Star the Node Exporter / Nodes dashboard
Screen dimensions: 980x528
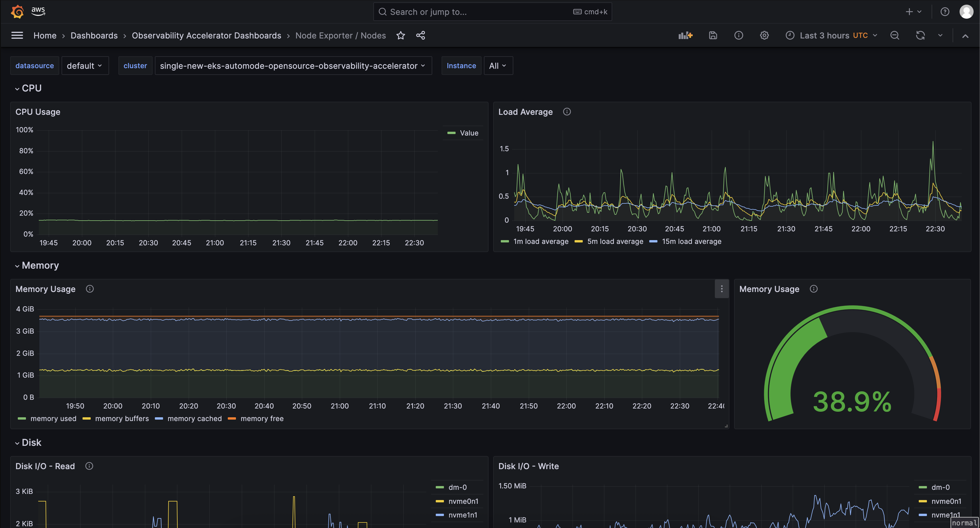click(401, 35)
